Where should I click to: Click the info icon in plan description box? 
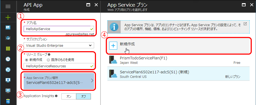[x=114, y=27]
